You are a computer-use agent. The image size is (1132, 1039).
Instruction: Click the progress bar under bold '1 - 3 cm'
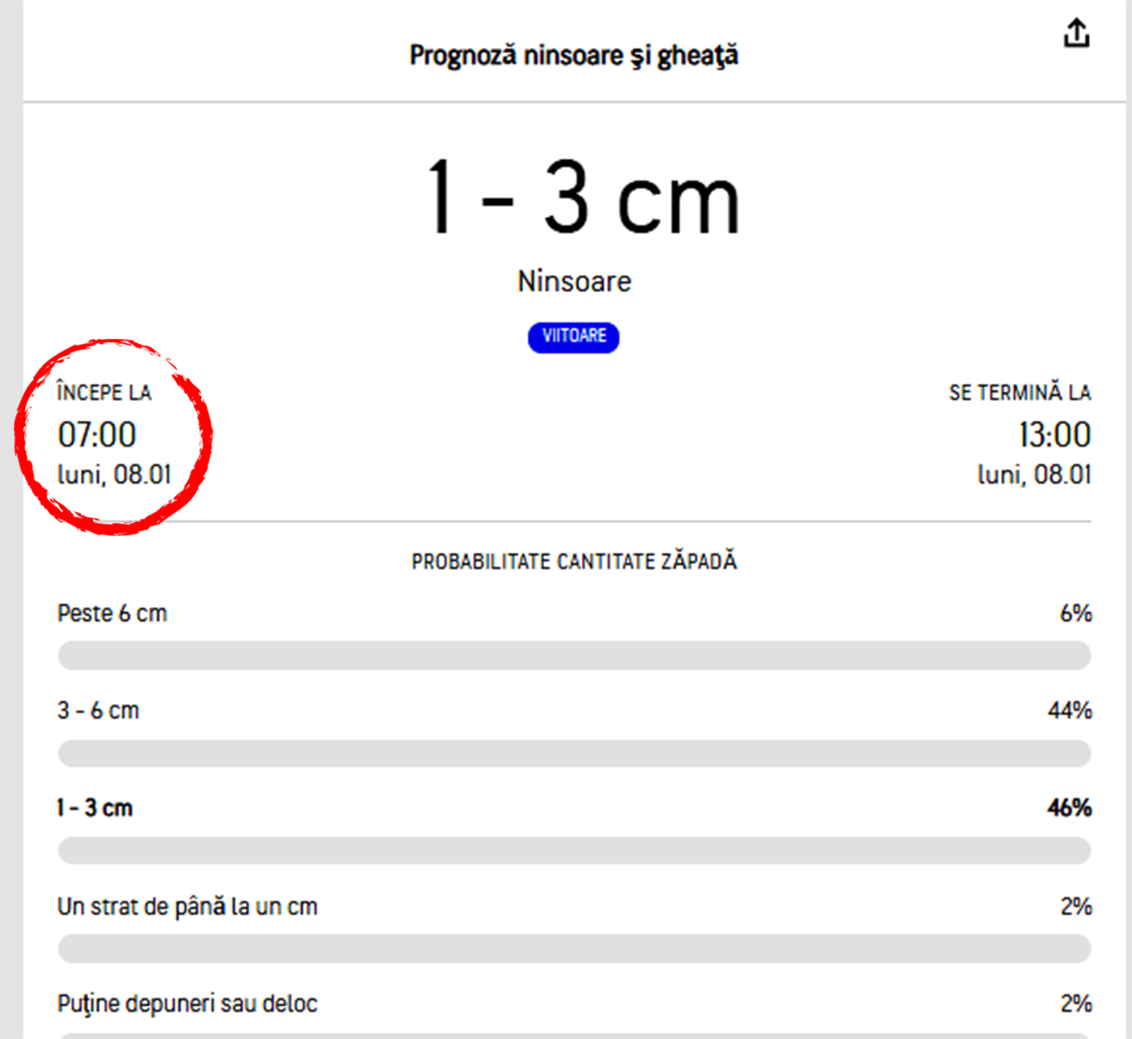[x=574, y=851]
